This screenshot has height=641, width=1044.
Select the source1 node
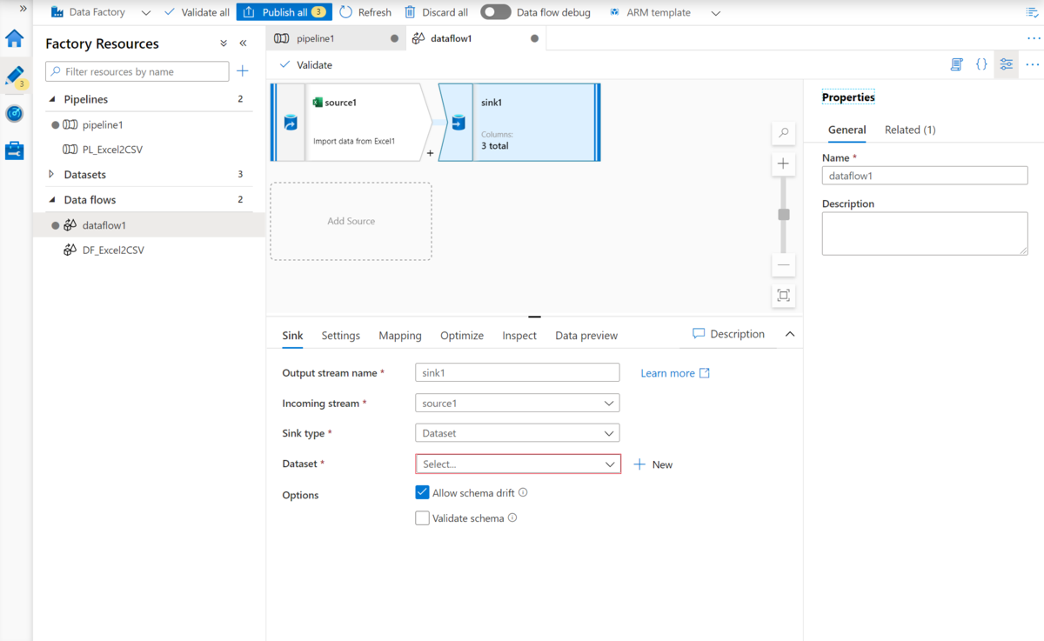(350, 123)
